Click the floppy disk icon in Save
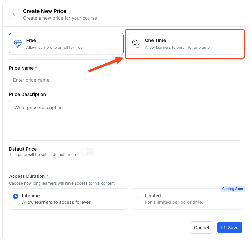251x242 pixels. (223, 228)
